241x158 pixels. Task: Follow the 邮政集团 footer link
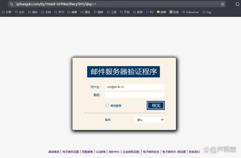coord(54,152)
